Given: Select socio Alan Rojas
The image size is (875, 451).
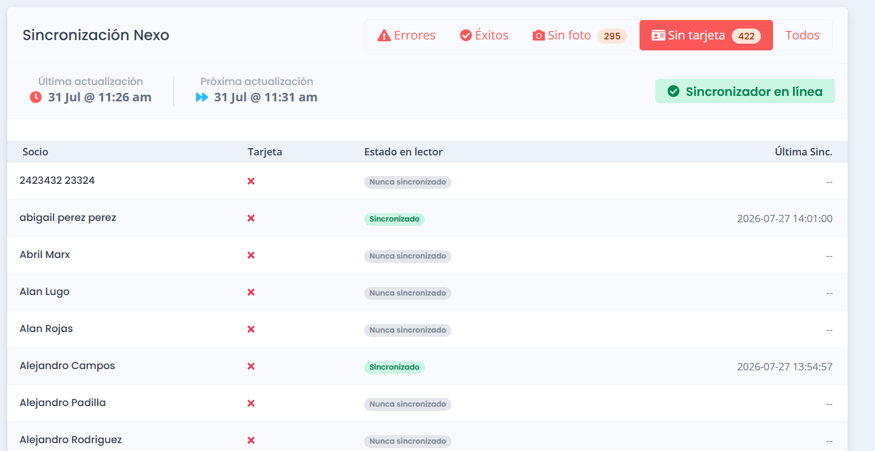Looking at the screenshot, I should 46,328.
